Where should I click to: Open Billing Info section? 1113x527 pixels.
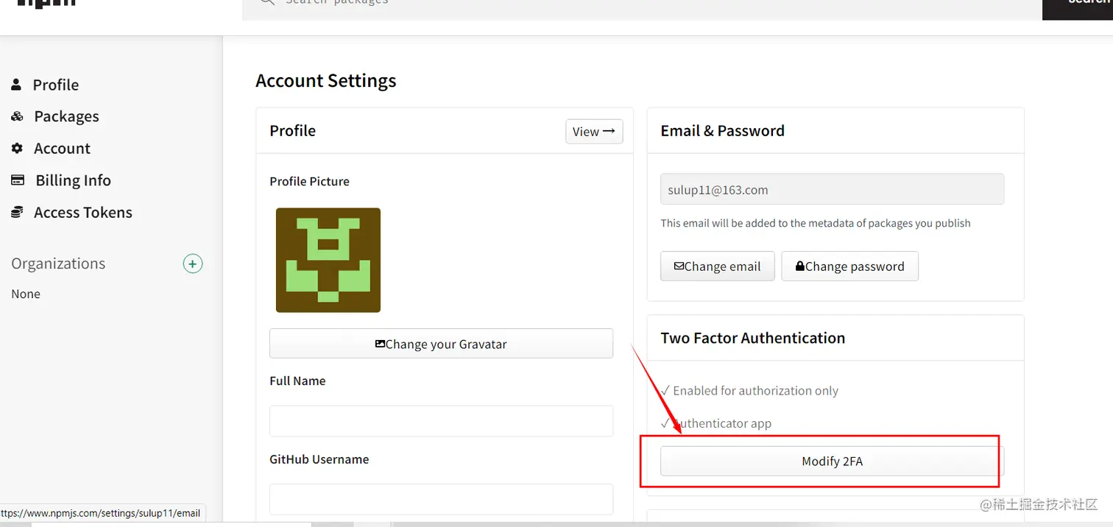73,180
